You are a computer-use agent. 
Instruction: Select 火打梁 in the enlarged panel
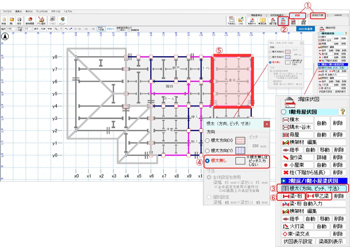297,226
